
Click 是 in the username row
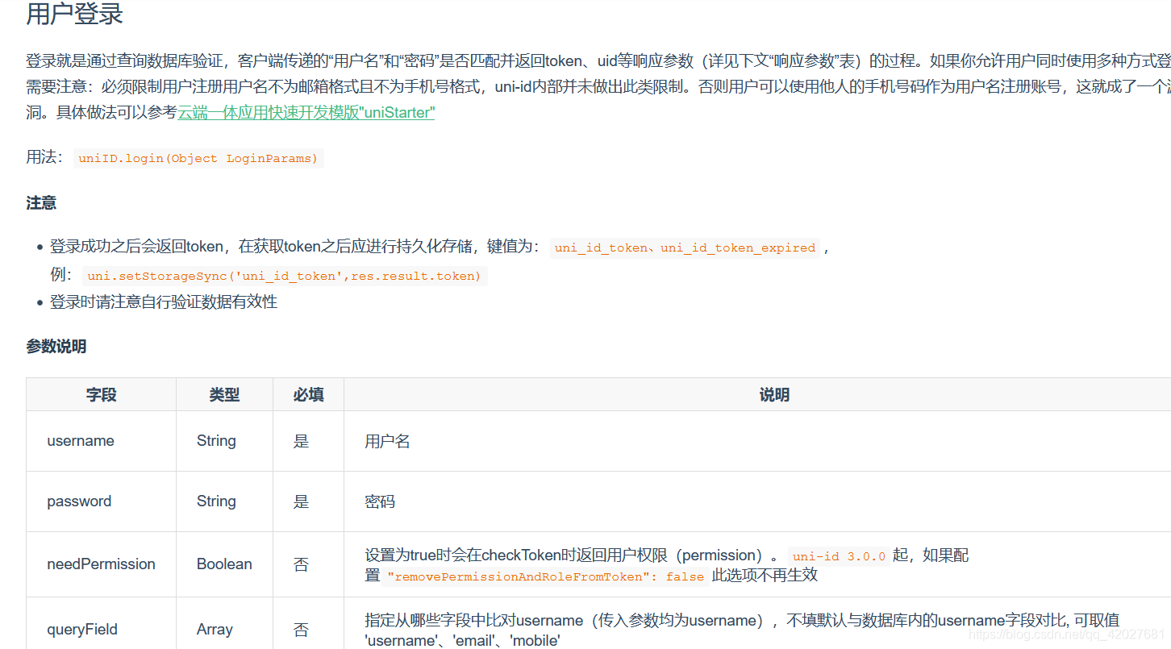[301, 441]
